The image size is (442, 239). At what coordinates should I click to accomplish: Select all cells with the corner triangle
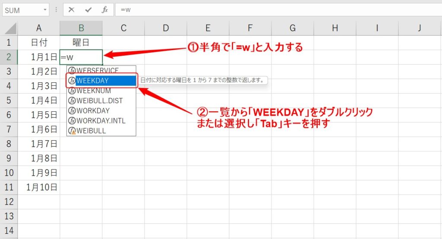coord(10,28)
